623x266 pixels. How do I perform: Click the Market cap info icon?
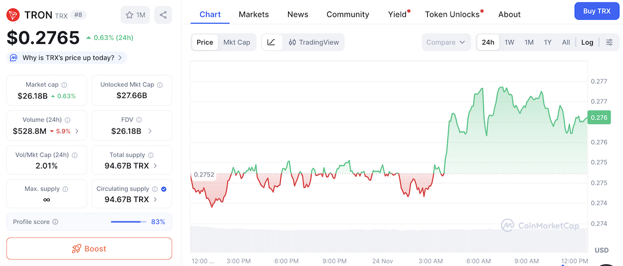(64, 85)
